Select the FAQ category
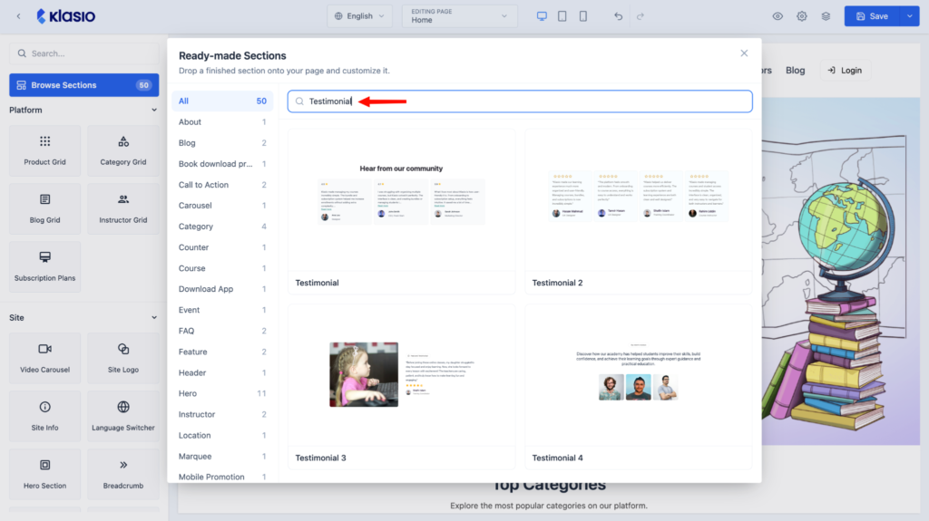This screenshot has width=929, height=521. click(222, 331)
